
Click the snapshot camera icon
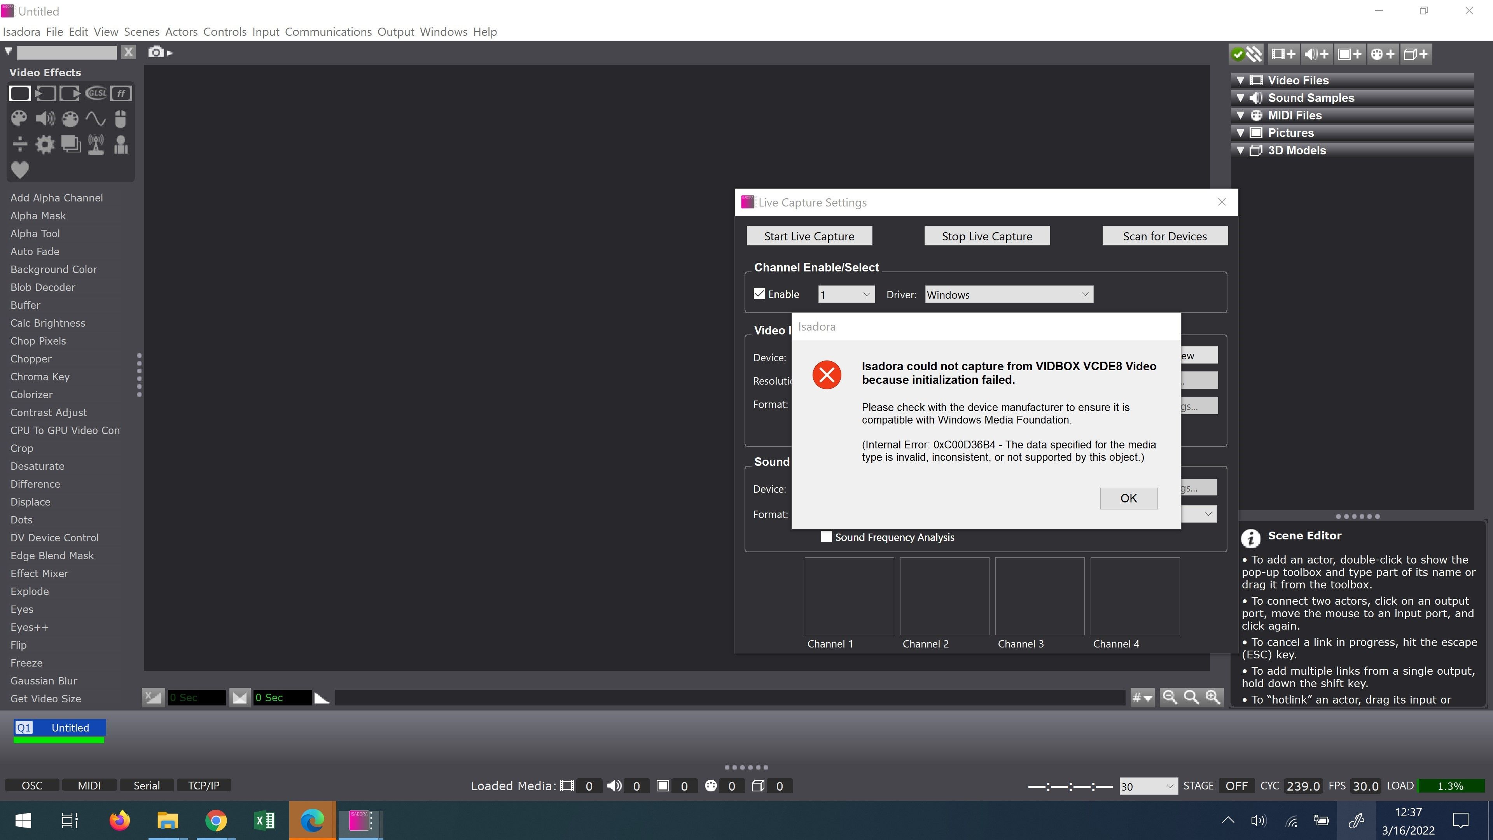click(156, 52)
